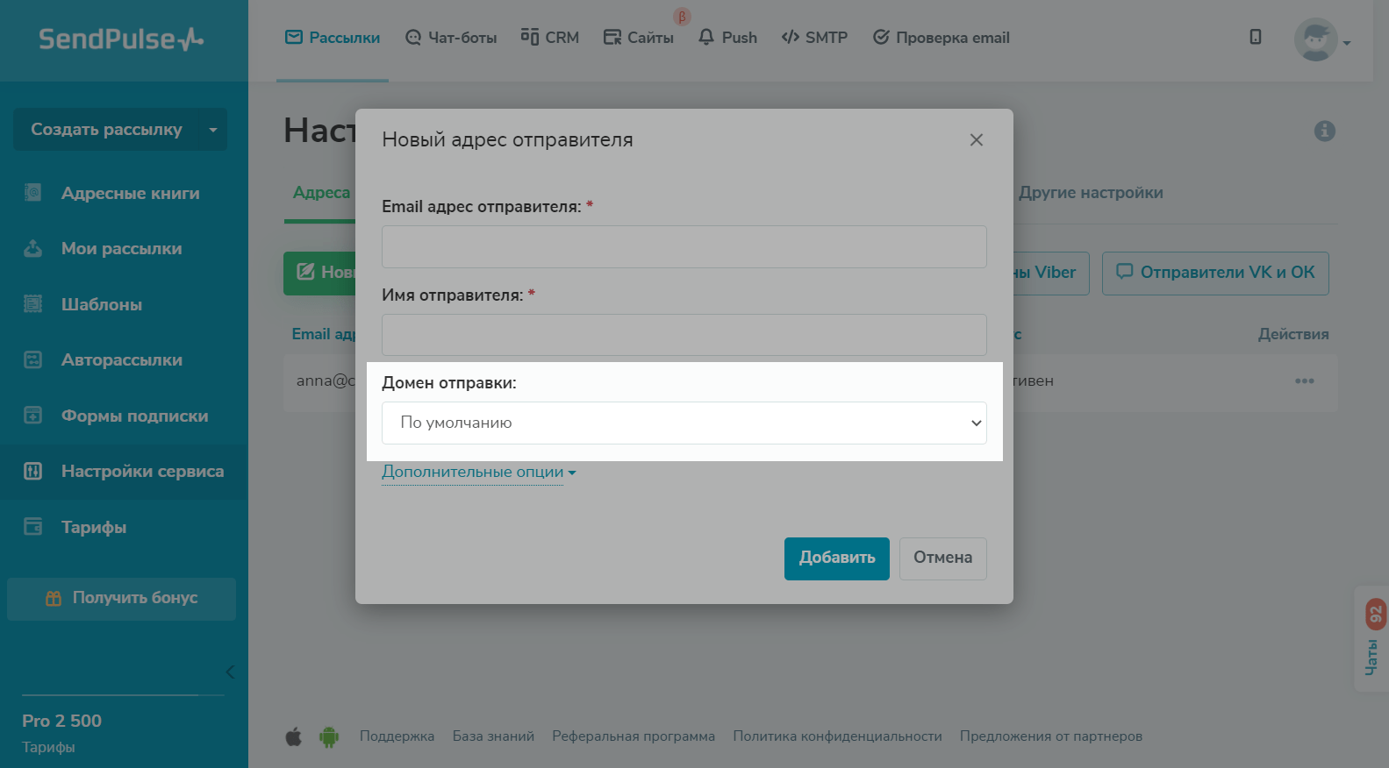
Task: Click the Получить бонус button
Action: click(122, 599)
